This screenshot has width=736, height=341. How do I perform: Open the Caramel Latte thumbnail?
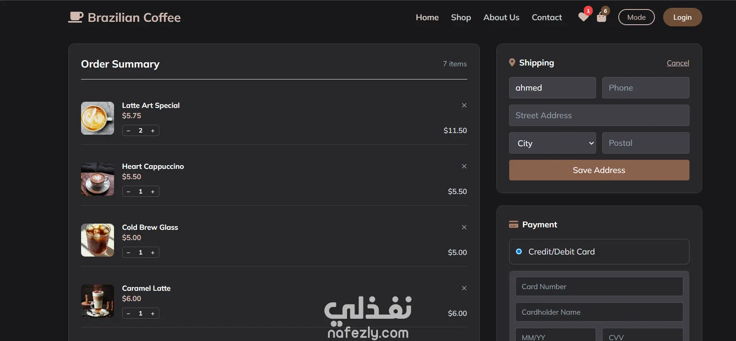click(98, 301)
